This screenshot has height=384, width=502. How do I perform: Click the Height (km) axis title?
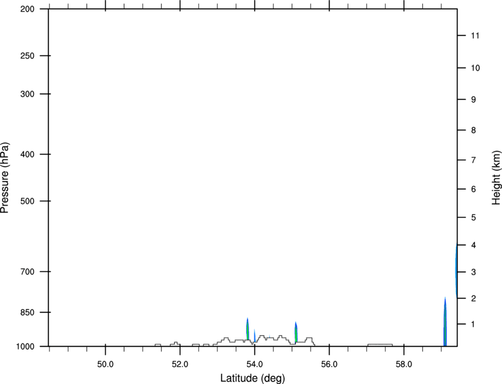496,177
